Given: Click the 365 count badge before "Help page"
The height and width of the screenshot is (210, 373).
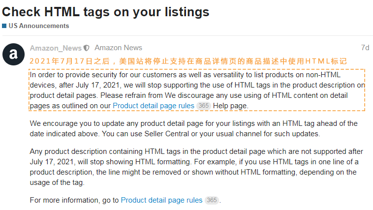Looking at the screenshot, I should pyautogui.click(x=203, y=106).
